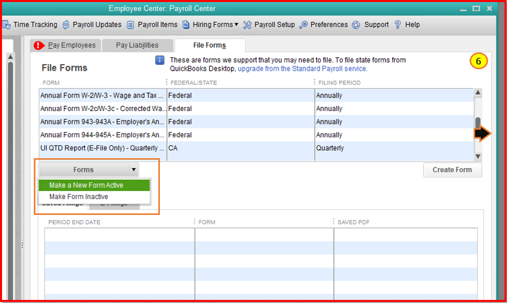This screenshot has width=507, height=303.
Task: Choose Make Form Inactive
Action: click(x=94, y=197)
